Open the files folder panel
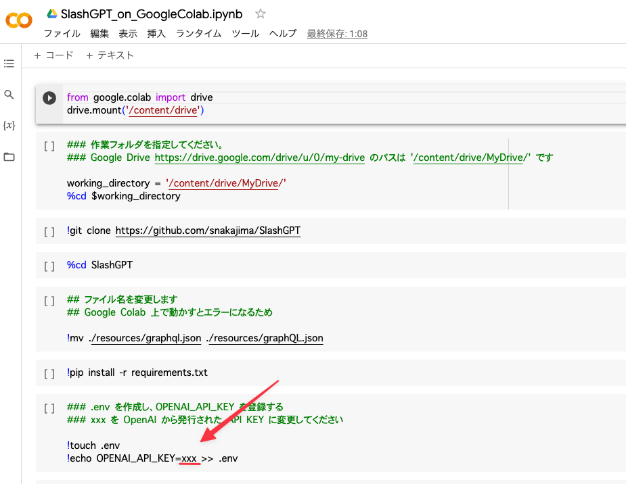Screen dimensions: 626x484 coord(9,157)
